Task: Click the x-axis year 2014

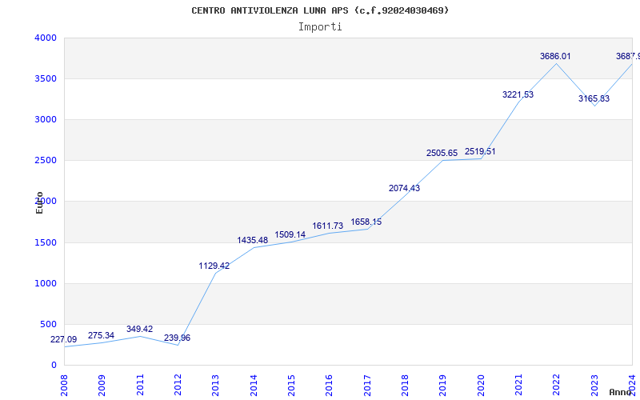Action: tap(254, 386)
